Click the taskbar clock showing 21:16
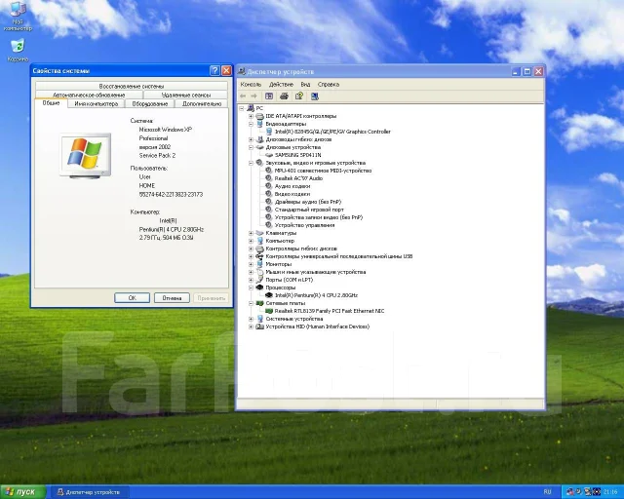This screenshot has width=624, height=499. (x=610, y=492)
